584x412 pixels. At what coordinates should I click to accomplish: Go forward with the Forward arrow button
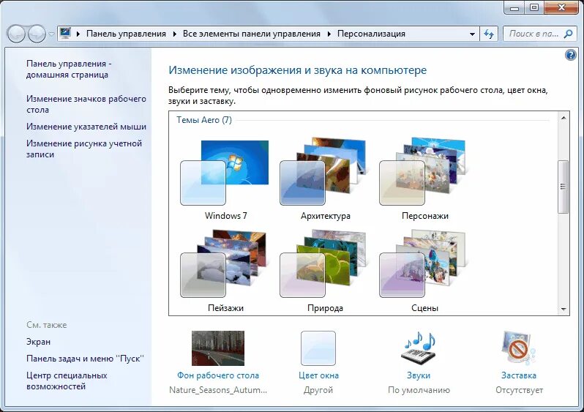[x=37, y=34]
